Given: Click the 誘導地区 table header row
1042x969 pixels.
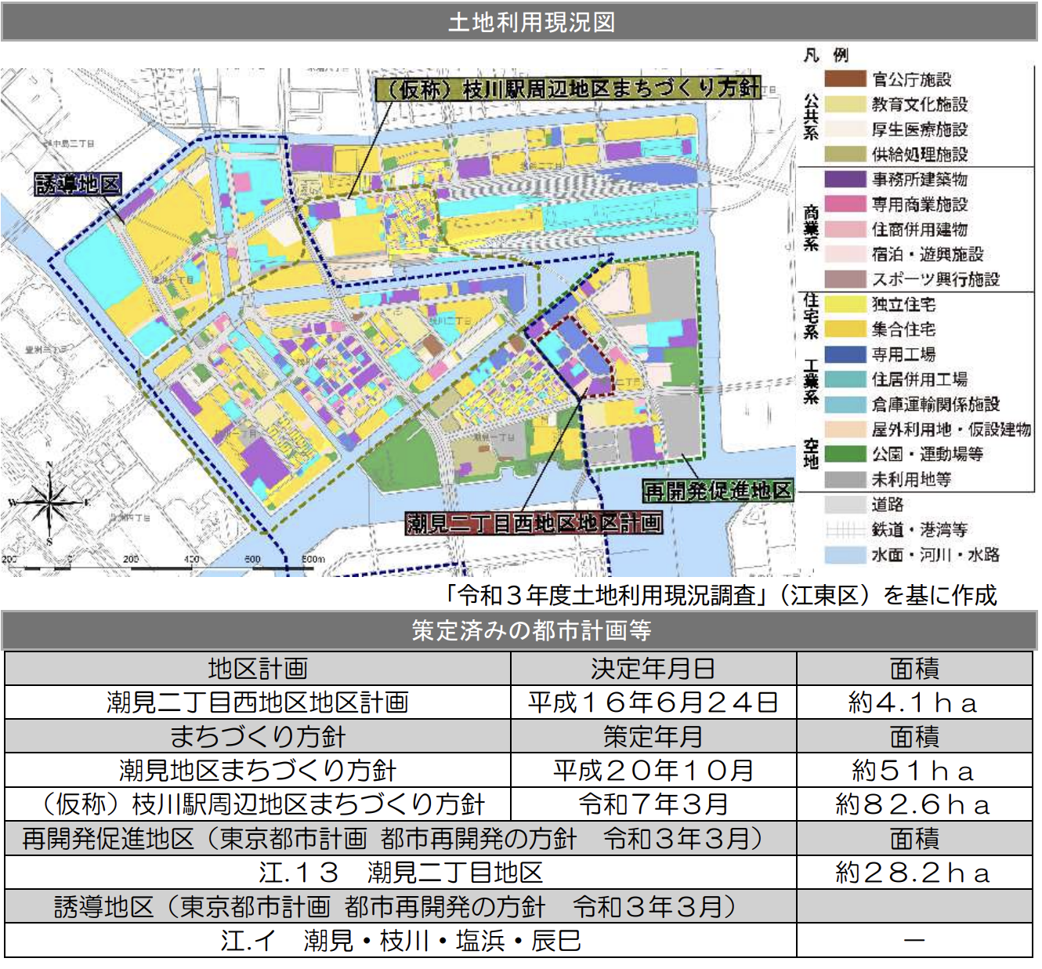Looking at the screenshot, I should coord(400,906).
